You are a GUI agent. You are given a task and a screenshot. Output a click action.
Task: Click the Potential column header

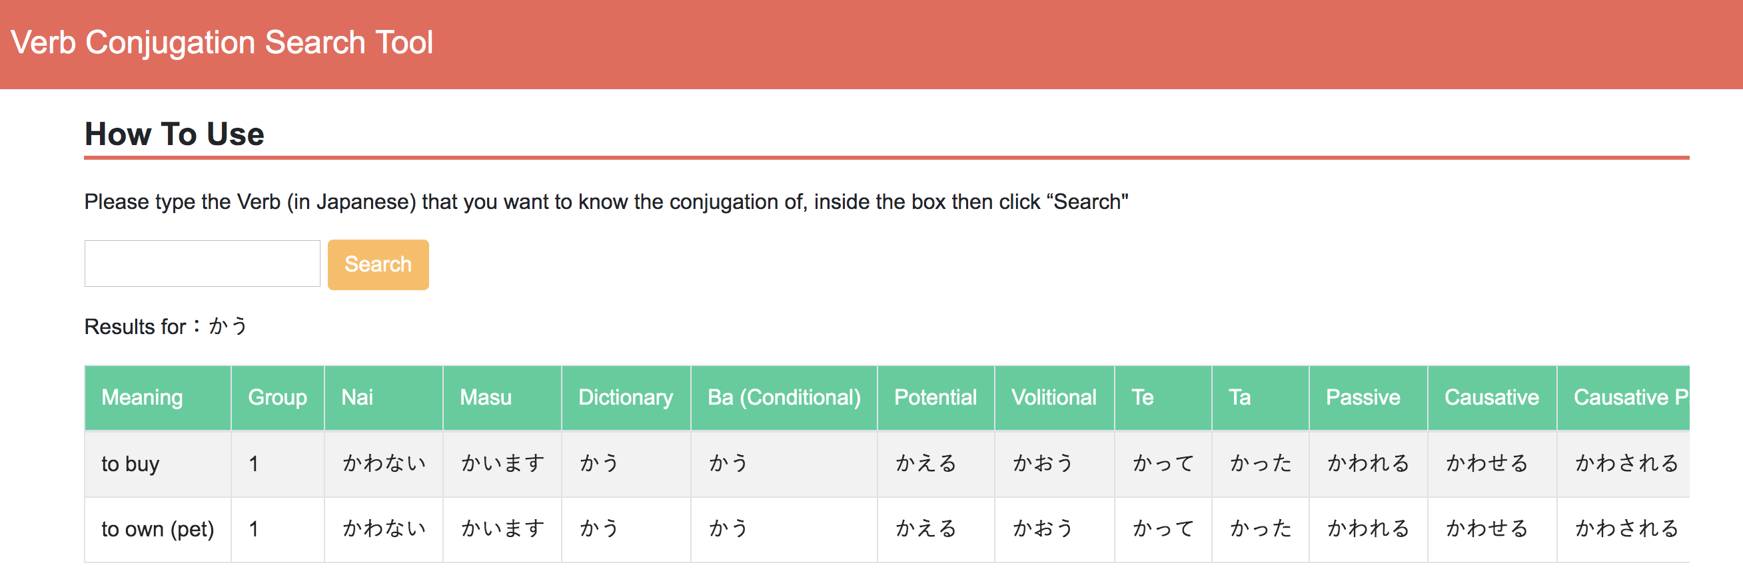(935, 397)
